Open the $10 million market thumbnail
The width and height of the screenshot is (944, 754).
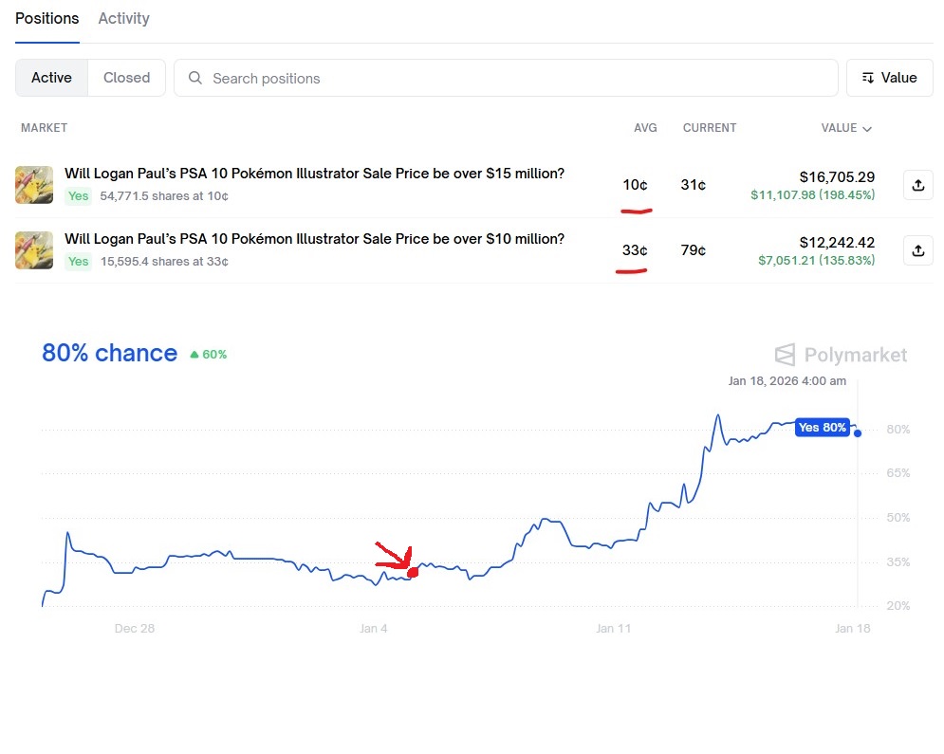coord(34,250)
